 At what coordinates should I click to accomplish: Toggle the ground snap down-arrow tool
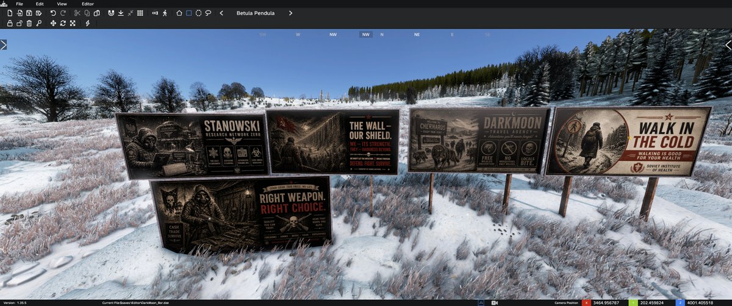tap(120, 13)
